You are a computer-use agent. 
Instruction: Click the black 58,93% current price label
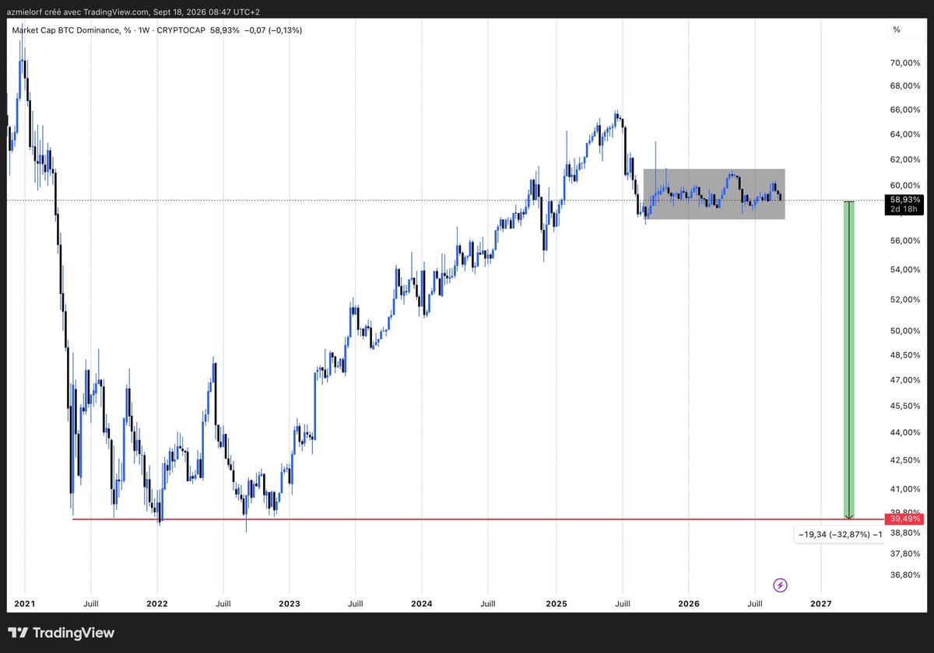point(906,200)
